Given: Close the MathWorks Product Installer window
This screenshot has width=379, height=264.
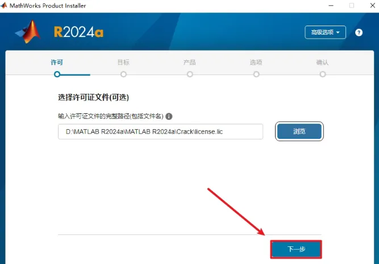Looking at the screenshot, I should tap(373, 5).
